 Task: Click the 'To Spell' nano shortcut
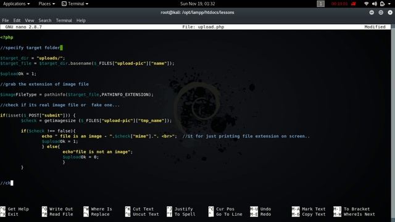pyautogui.click(x=181, y=214)
